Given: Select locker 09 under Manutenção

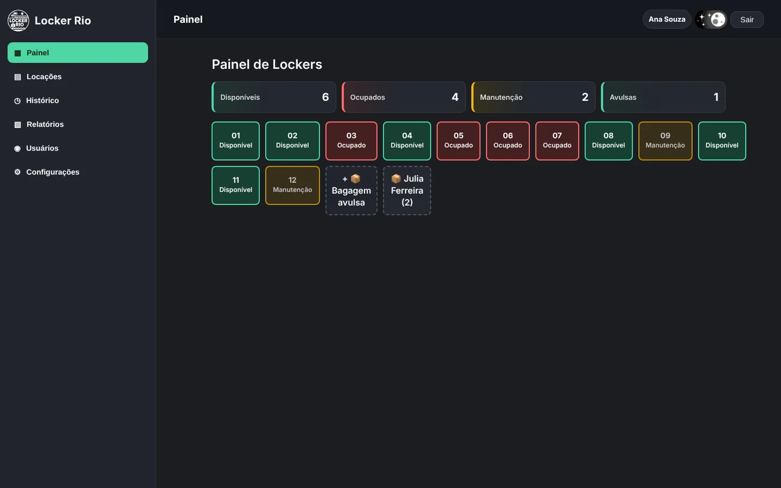Looking at the screenshot, I should coord(665,141).
